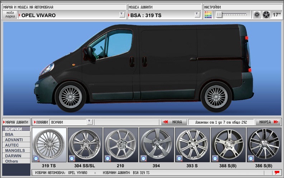This screenshot has height=178, width=284.
Task: Choose the 210 wheel thumbnail
Action: point(121,145)
